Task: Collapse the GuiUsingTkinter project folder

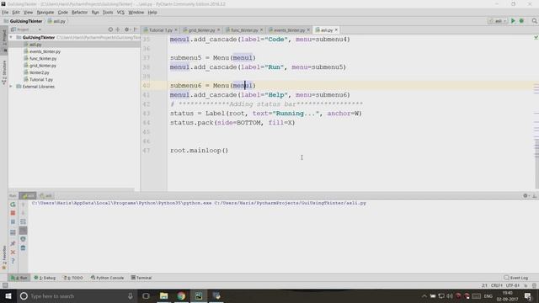Action: coord(11,37)
